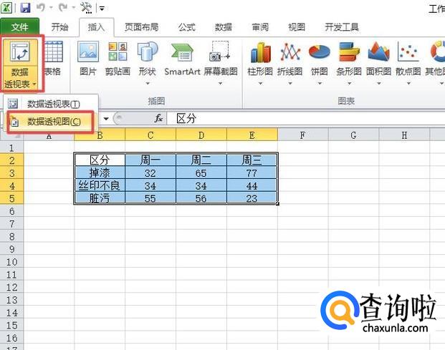Choose 数据透视表(T) from the dropdown menu
Screen dimensions: 445x350
coord(51,104)
